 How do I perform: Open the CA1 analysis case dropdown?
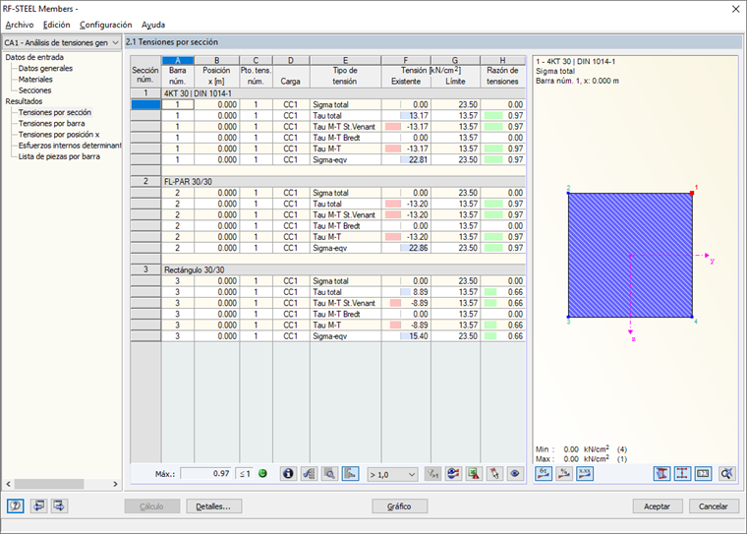[62, 42]
